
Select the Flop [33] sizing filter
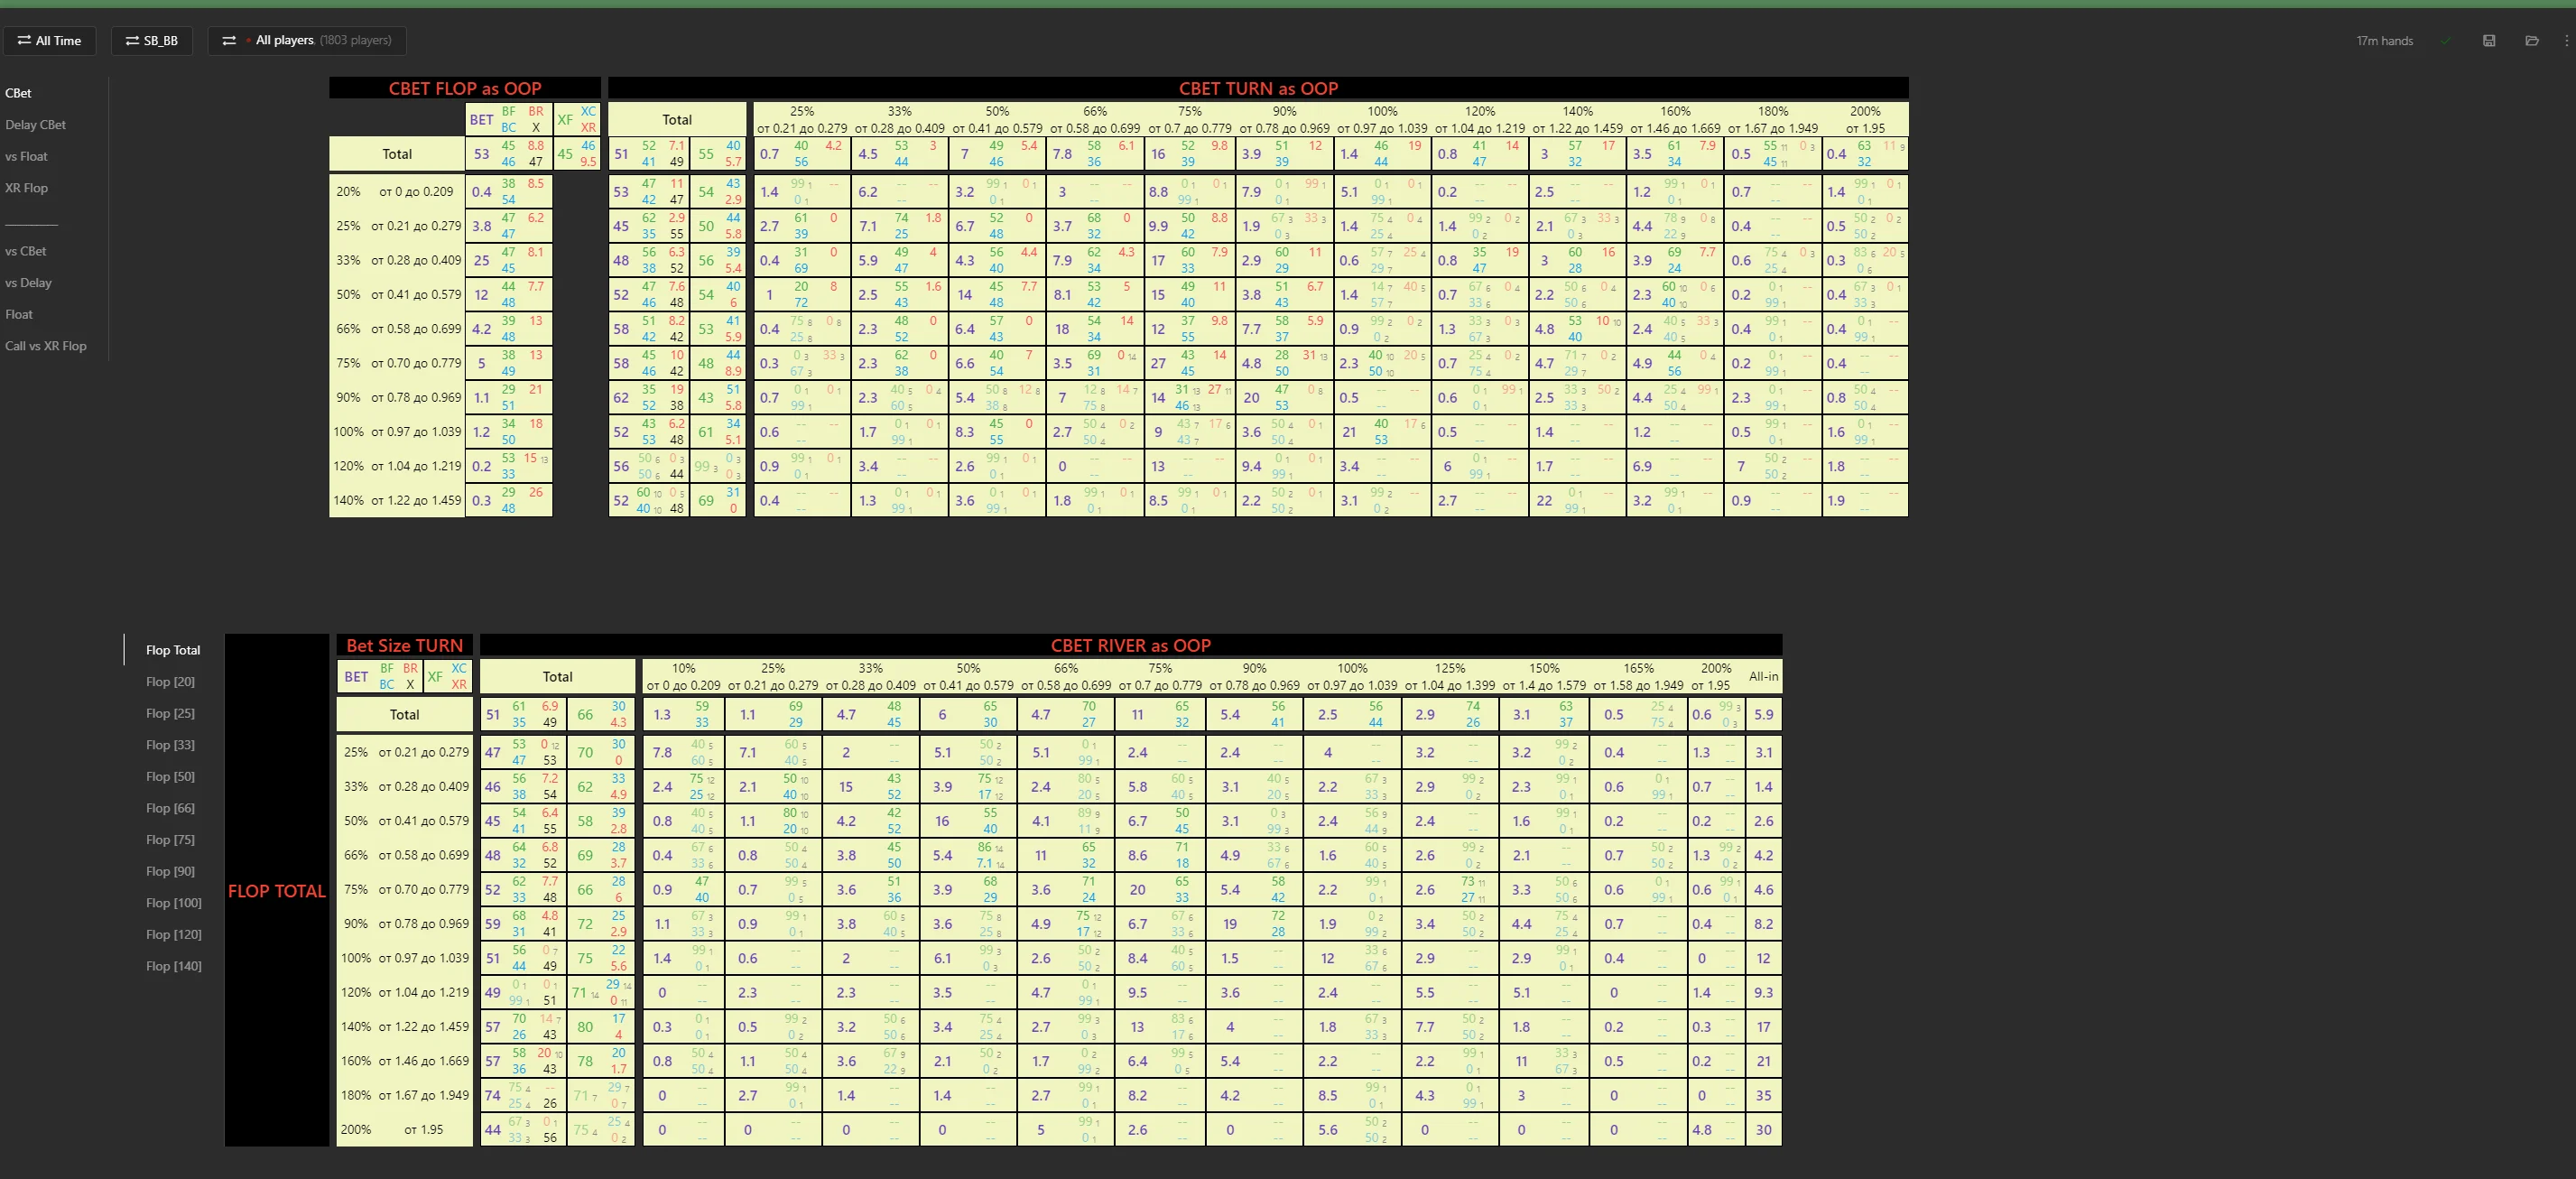[x=170, y=745]
